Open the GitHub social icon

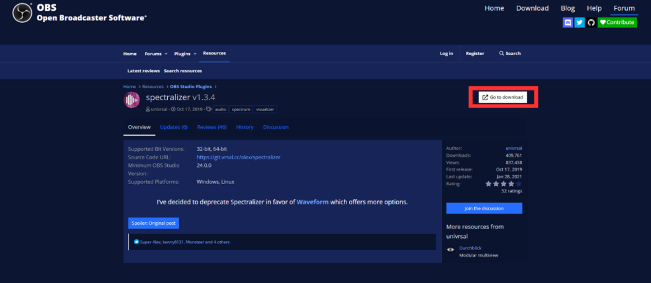(x=591, y=22)
